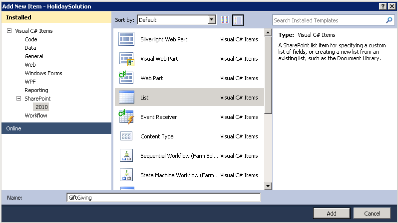
Task: Select the 2010 SharePoint node
Action: [41, 107]
